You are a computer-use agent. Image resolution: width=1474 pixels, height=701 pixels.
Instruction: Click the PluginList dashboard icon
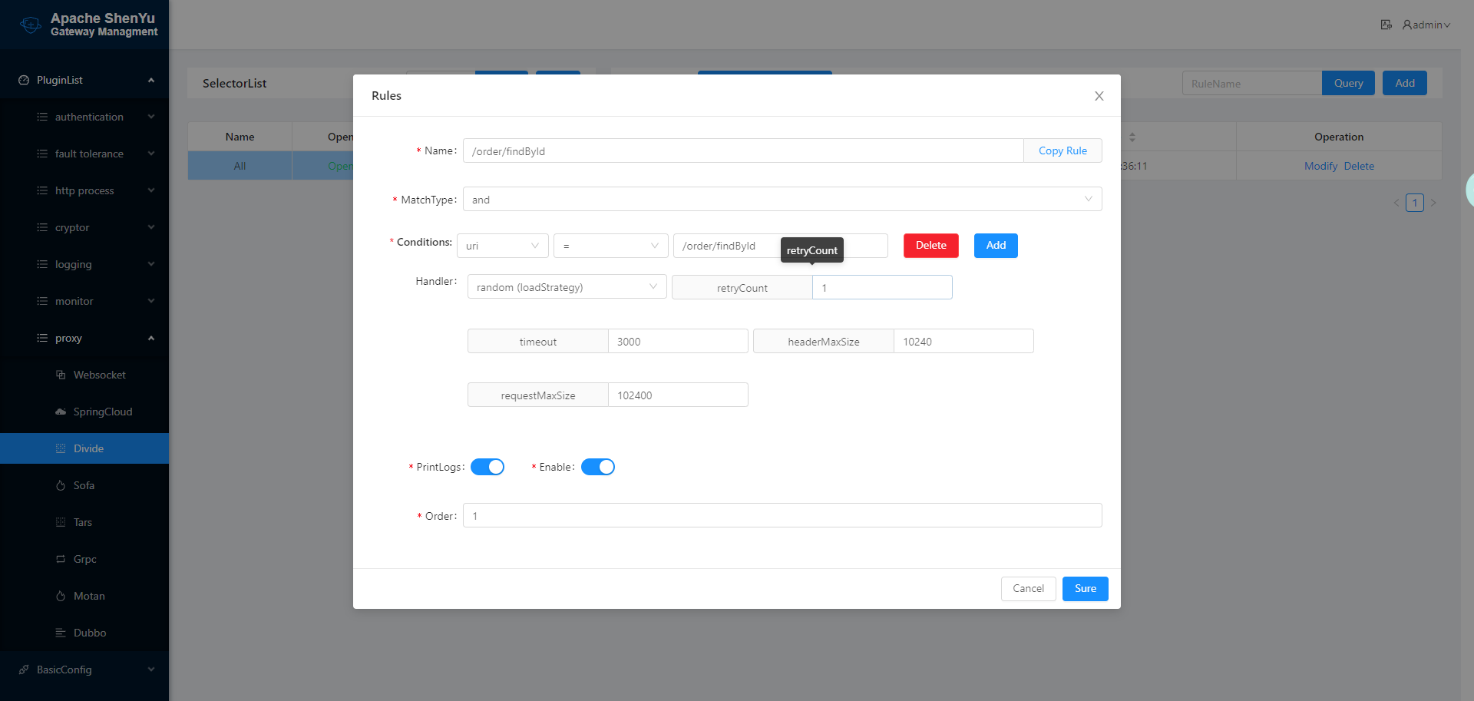click(x=24, y=79)
